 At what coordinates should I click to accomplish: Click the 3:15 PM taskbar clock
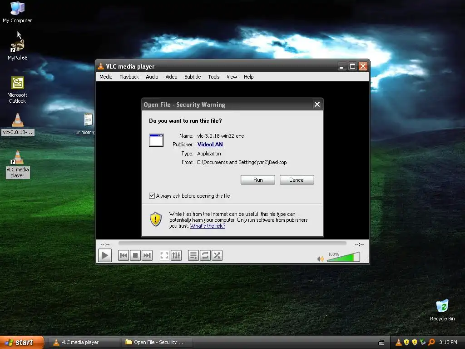(448, 342)
